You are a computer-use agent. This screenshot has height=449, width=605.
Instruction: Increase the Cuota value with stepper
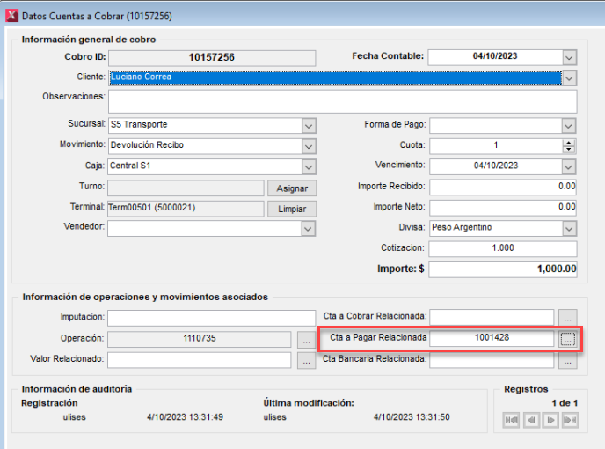click(569, 142)
